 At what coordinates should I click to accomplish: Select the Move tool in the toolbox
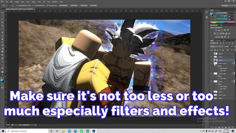2,13
